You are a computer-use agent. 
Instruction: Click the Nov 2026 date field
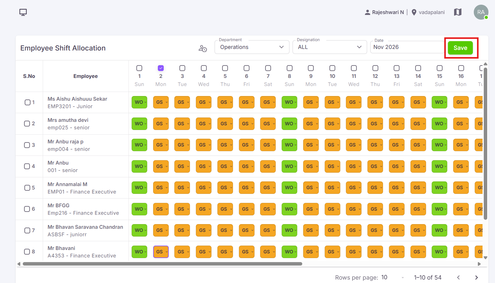coord(407,47)
